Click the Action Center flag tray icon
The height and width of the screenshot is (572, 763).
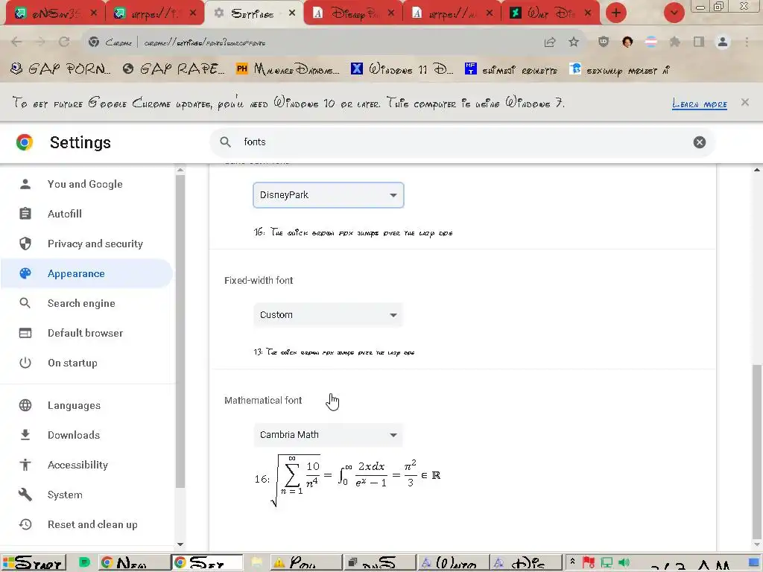(589, 563)
